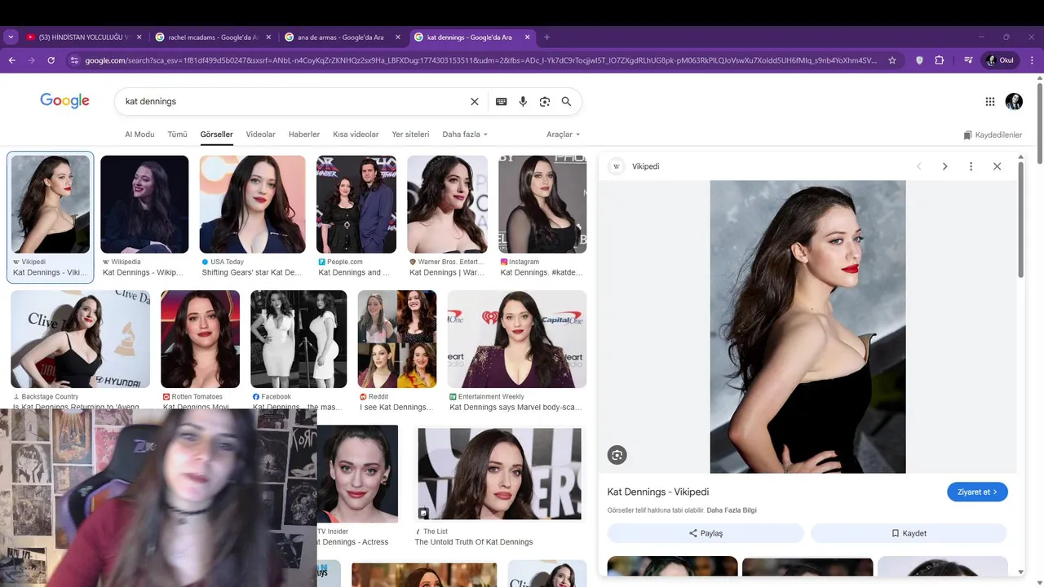Click the search query input field
The width and height of the screenshot is (1044, 587).
coord(294,102)
